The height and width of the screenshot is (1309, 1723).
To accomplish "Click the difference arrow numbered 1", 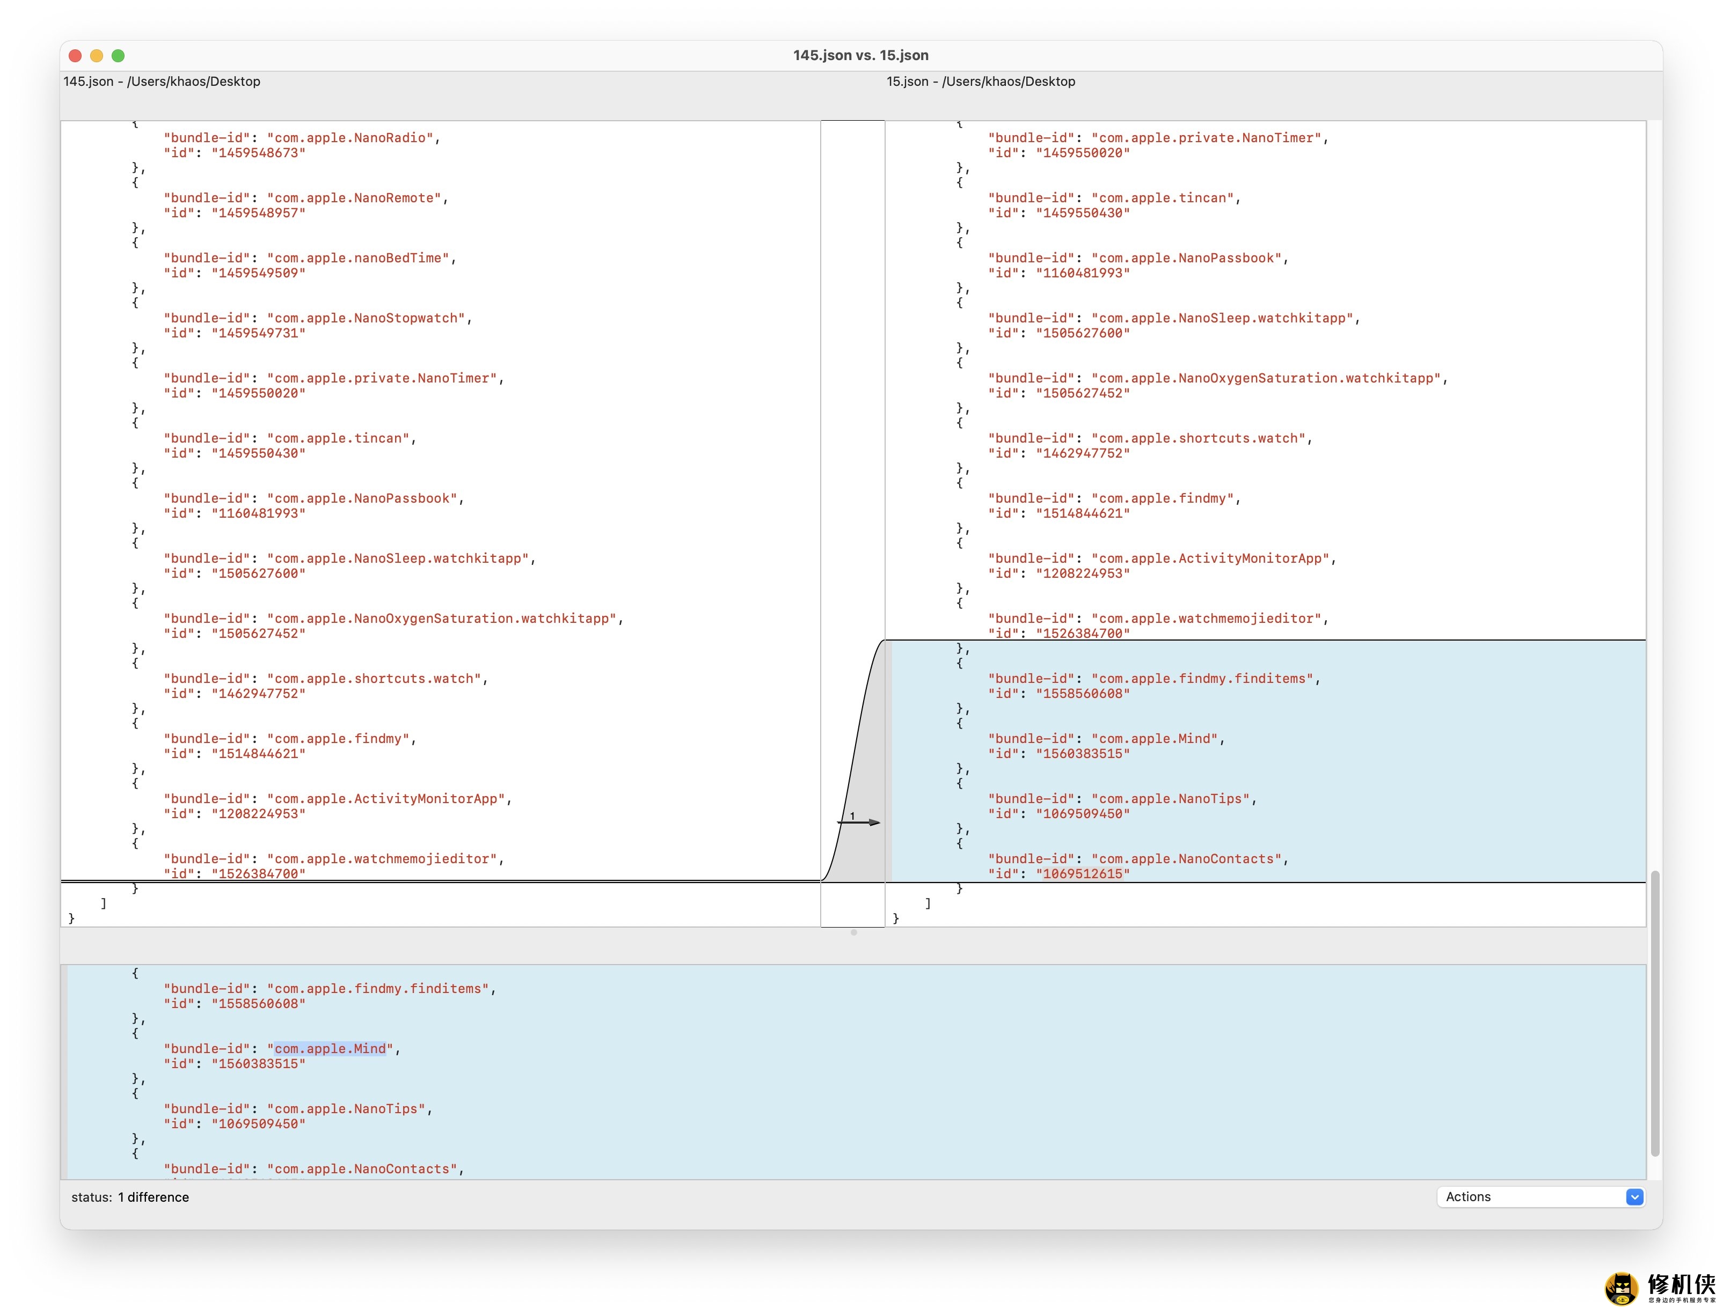I will [x=859, y=822].
